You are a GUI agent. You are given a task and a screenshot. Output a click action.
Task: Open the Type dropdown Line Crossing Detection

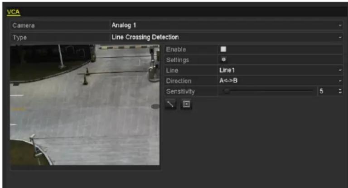227,37
